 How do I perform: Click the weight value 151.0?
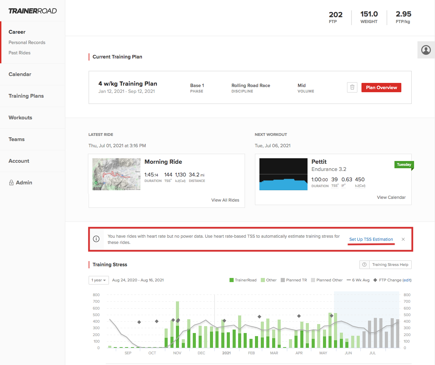[x=369, y=14]
